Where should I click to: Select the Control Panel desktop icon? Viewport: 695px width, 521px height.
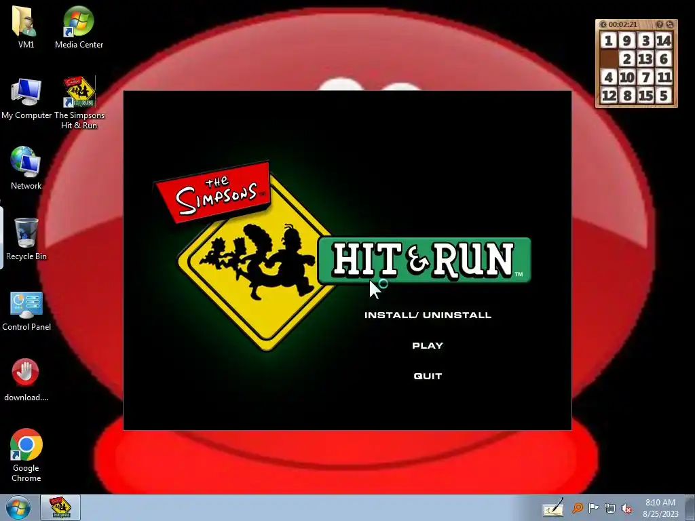click(x=26, y=310)
